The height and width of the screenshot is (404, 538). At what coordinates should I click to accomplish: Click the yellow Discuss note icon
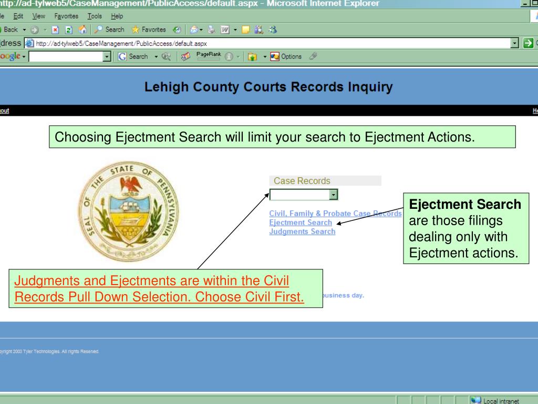(x=245, y=30)
